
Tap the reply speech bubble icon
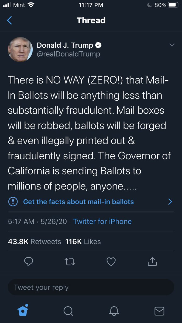pos(29,261)
